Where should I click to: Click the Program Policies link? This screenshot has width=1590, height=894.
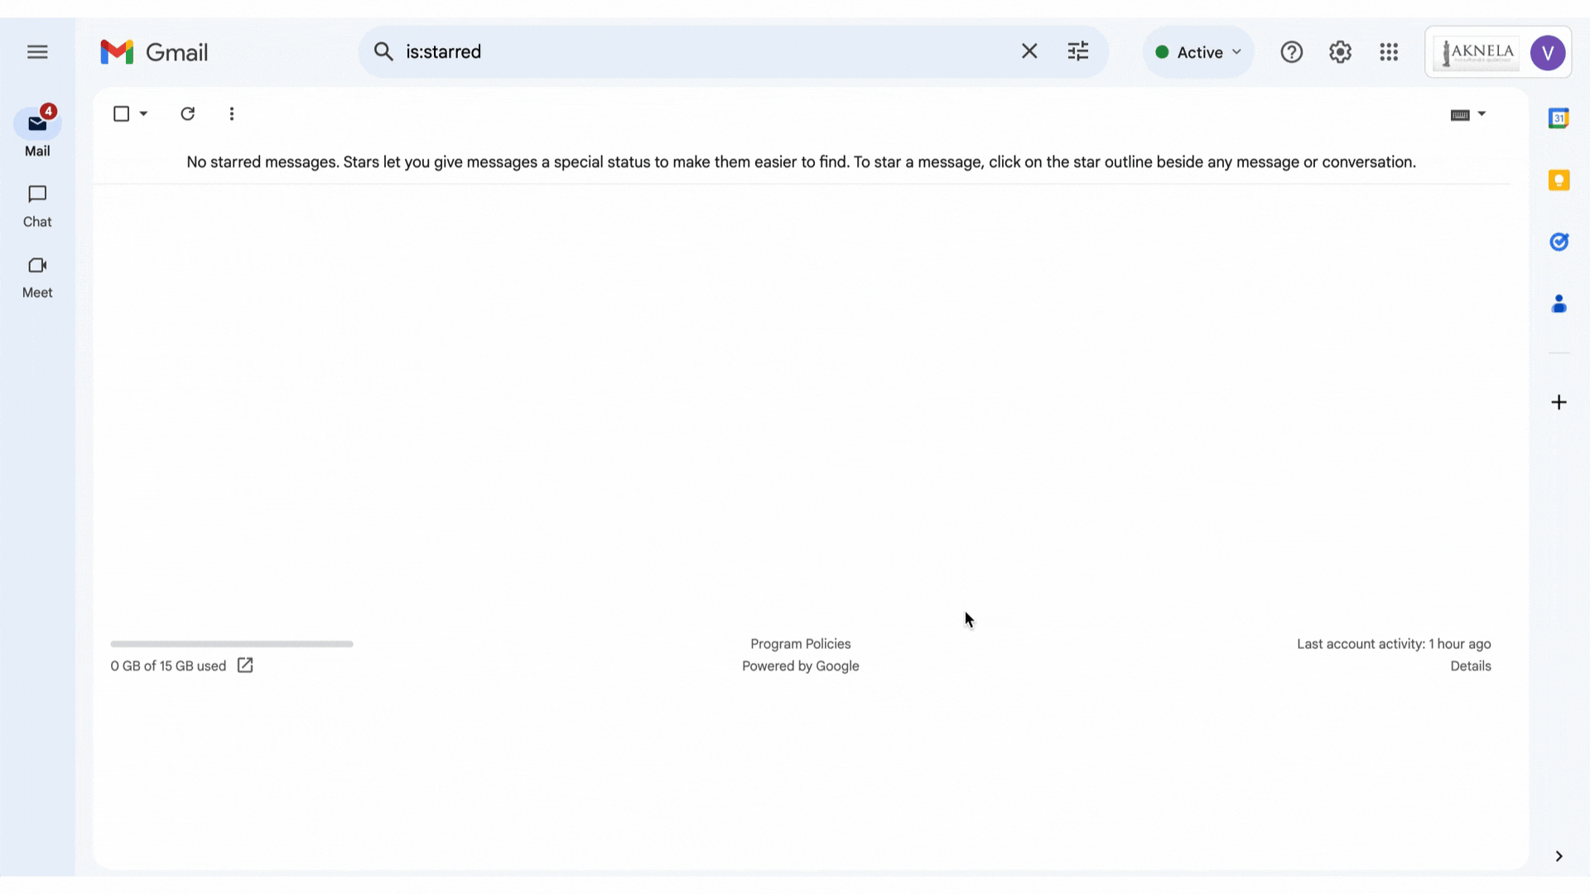(x=801, y=643)
